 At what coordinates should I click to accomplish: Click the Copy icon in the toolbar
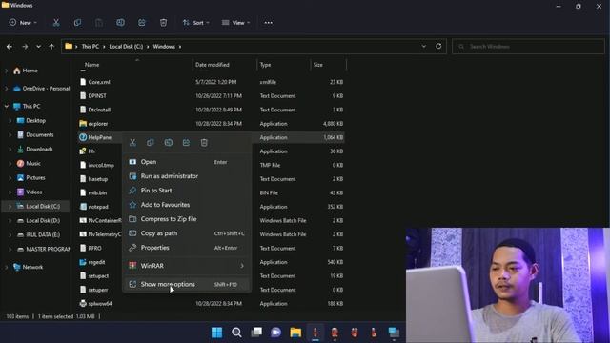click(x=77, y=23)
